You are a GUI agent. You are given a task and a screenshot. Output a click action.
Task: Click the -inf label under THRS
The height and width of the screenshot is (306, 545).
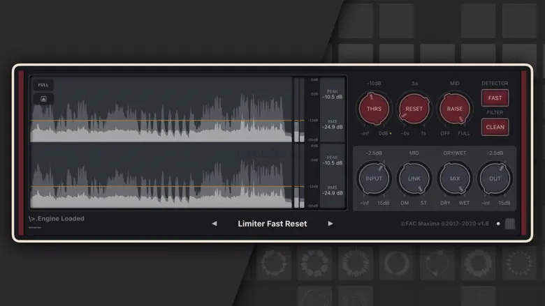[x=365, y=133]
